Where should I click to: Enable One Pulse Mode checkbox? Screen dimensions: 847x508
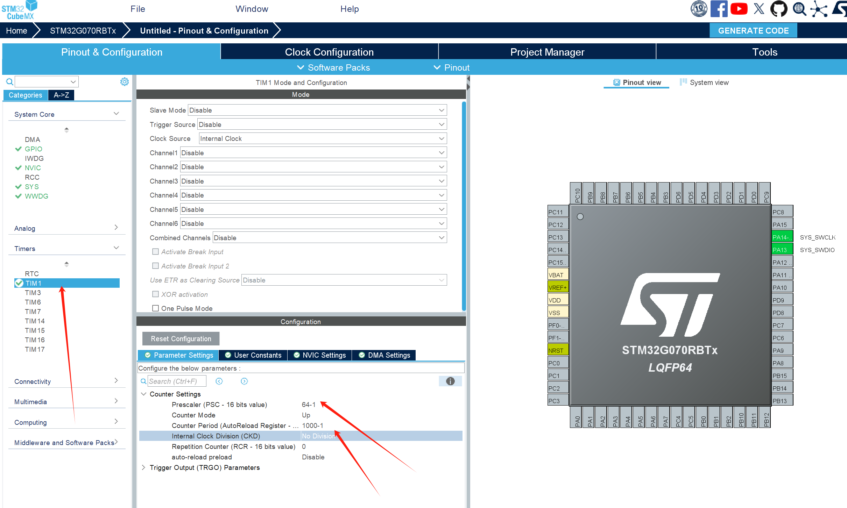pos(156,308)
